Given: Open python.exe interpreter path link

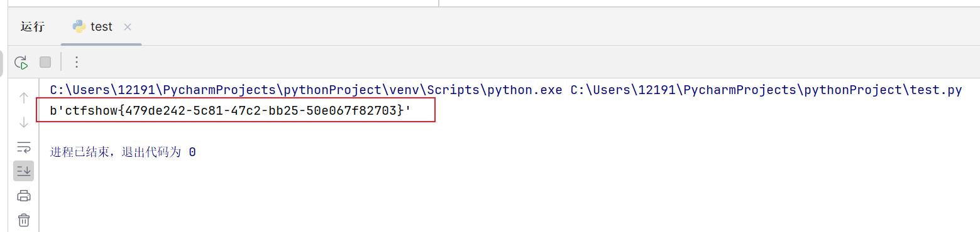Looking at the screenshot, I should (306, 90).
